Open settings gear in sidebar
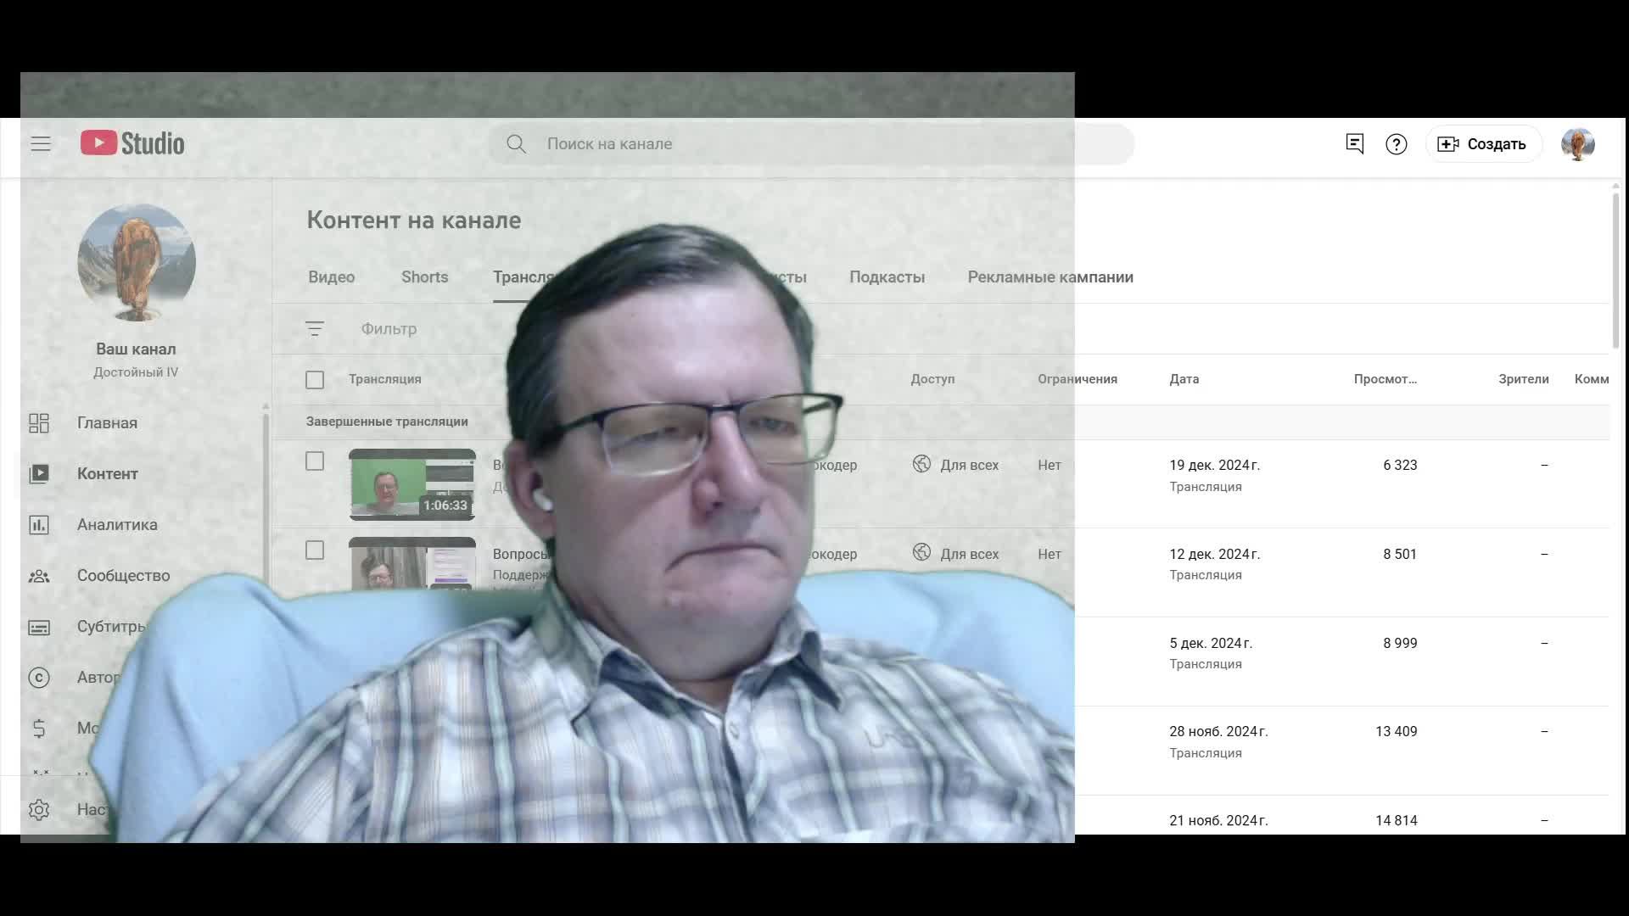The width and height of the screenshot is (1629, 916). [39, 810]
